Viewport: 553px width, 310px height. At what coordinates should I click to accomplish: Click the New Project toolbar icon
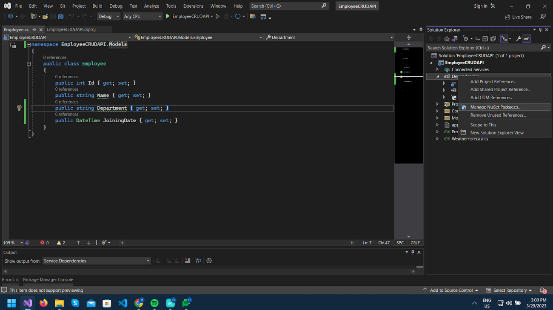click(x=33, y=17)
